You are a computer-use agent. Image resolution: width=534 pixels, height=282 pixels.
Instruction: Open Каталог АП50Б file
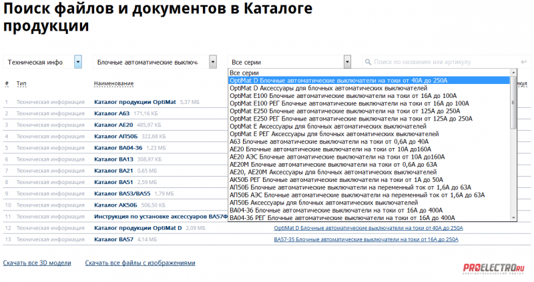click(x=115, y=137)
